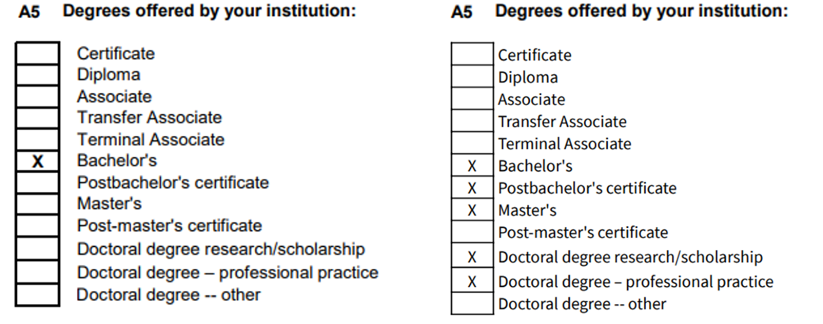Click left form's Doctoral degree research/scholarship label
Image resolution: width=823 pixels, height=324 pixels.
(x=221, y=249)
